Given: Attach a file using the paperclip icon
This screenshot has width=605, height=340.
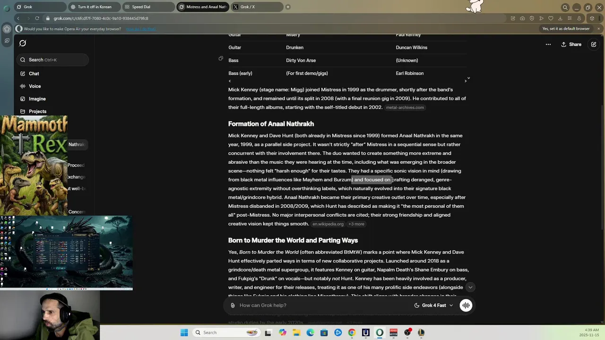Looking at the screenshot, I should click(x=233, y=306).
